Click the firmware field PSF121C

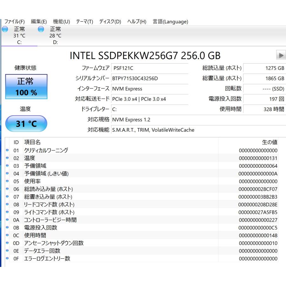pos(150,68)
